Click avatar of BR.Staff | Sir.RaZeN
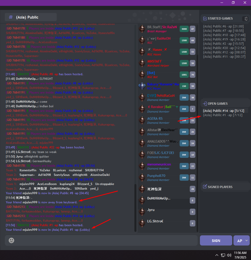Image resolution: width=251 pixels, height=260 pixels. [x=142, y=29]
